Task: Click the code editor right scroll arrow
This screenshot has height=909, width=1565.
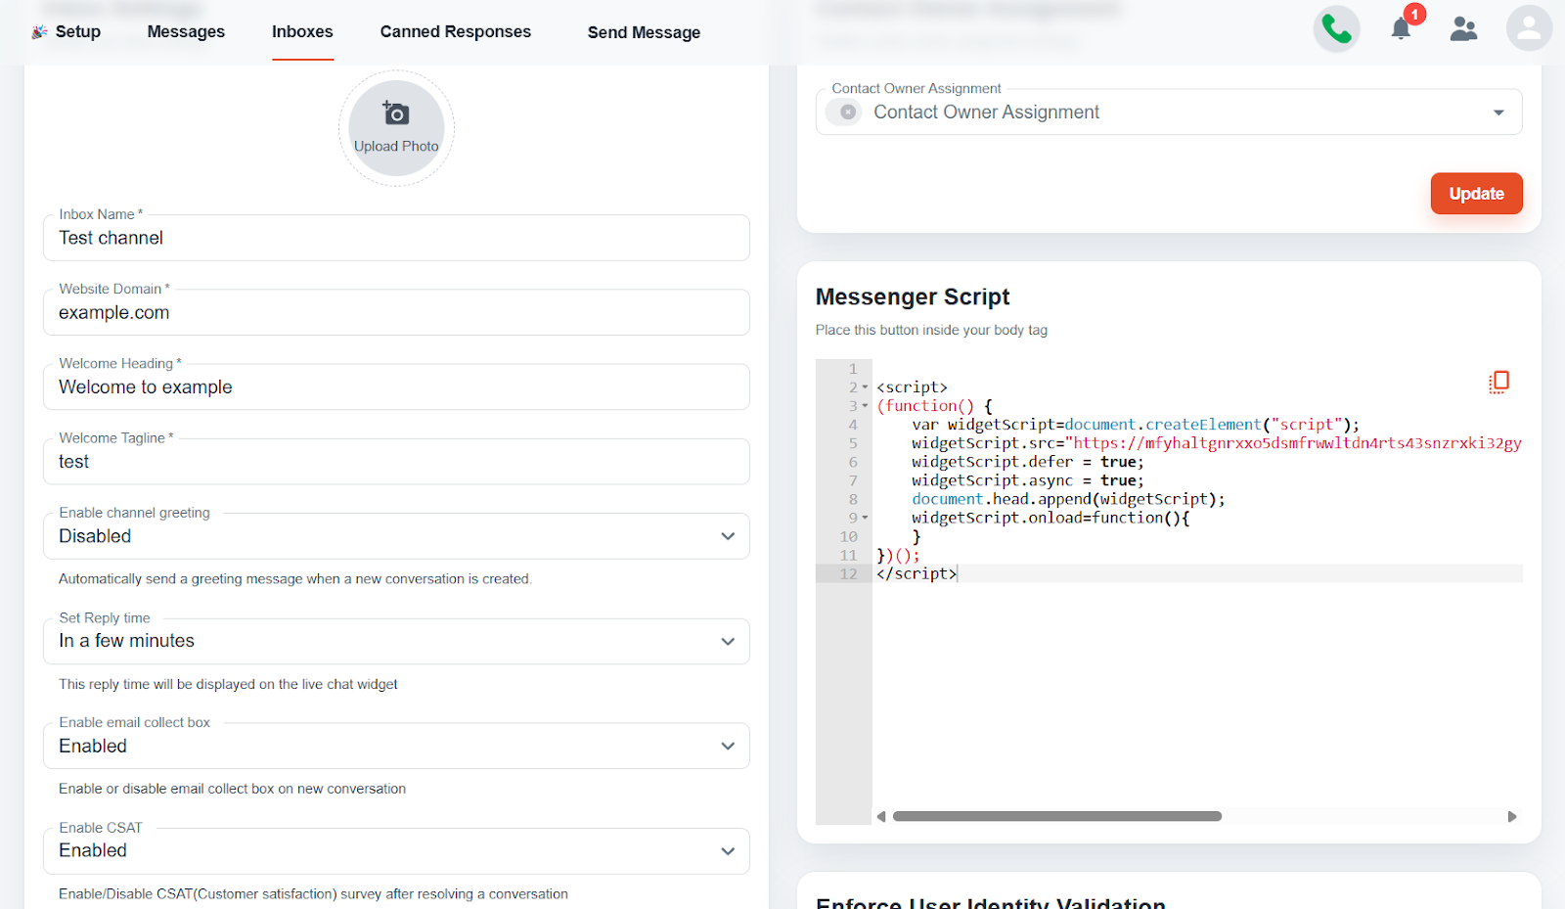Action: pos(1512,816)
